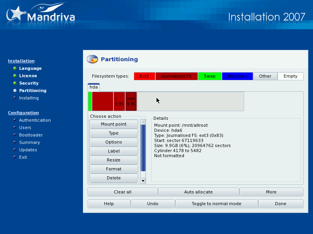This screenshot has height=234, width=313.
Task: Click scrollbar down arrow in Choose action
Action: (143, 181)
